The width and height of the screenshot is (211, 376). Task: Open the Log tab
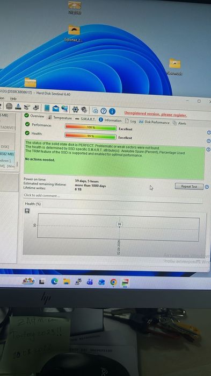click(130, 121)
